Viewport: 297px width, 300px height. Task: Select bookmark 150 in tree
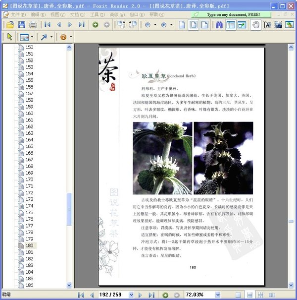click(29, 47)
